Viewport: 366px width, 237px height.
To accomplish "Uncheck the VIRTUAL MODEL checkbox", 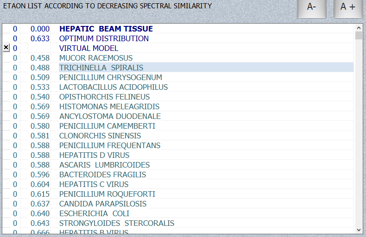I will (x=6, y=48).
